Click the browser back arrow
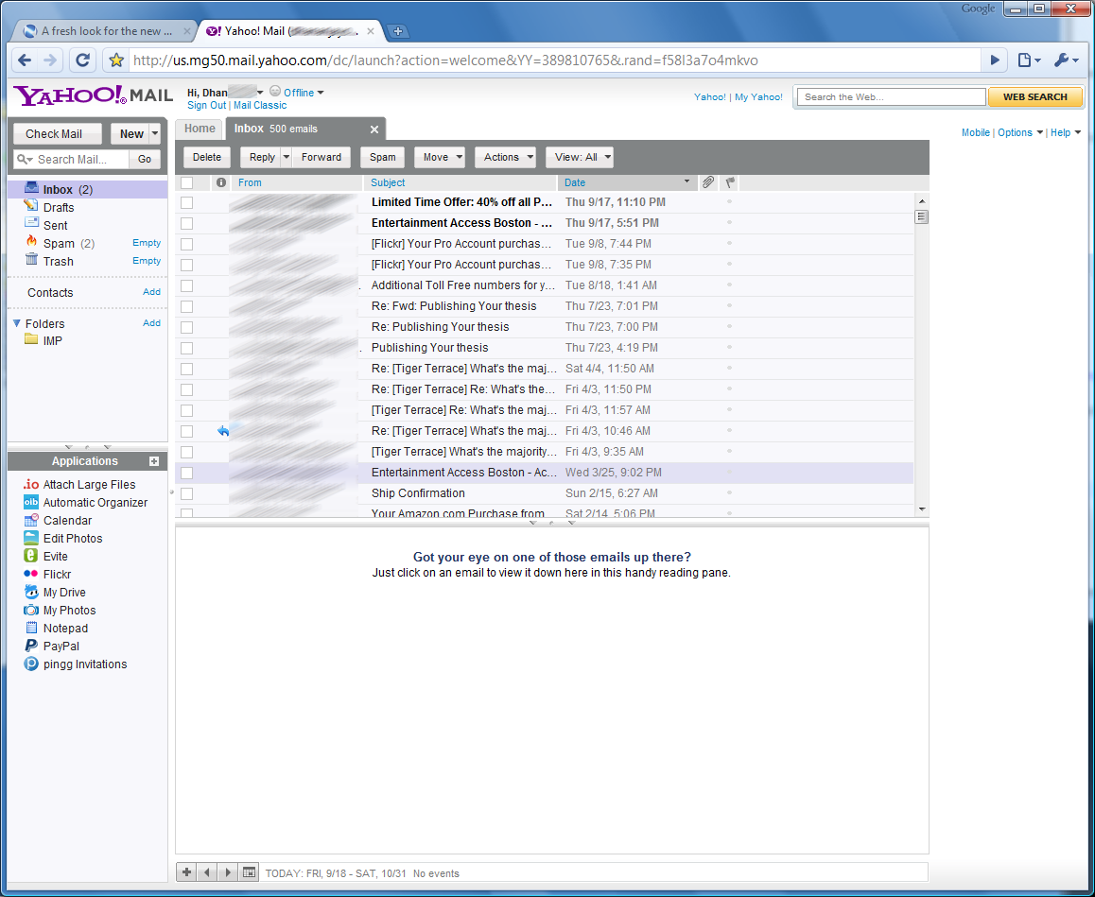The image size is (1095, 897). (26, 60)
